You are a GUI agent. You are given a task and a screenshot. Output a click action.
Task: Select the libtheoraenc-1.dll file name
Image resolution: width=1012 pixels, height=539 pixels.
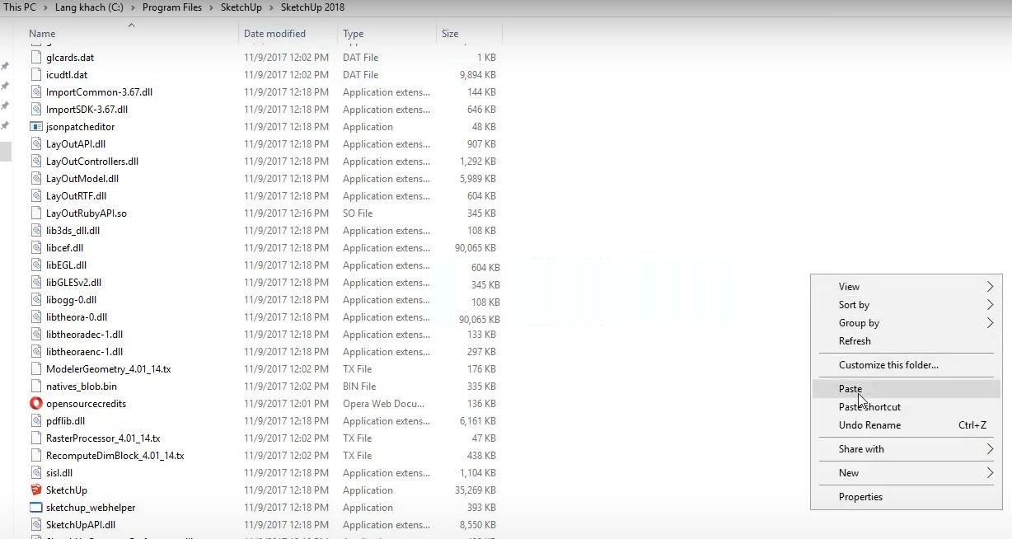tap(84, 352)
